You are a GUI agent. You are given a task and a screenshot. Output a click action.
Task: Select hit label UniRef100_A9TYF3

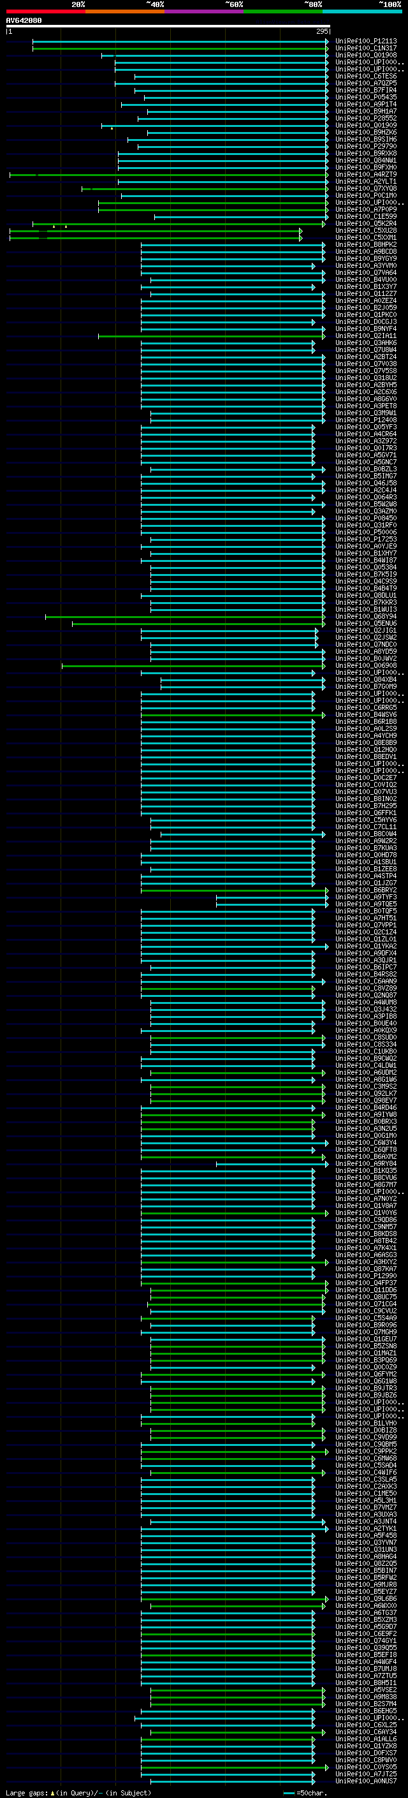click(366, 897)
